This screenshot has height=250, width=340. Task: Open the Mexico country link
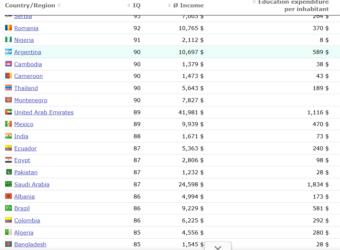tap(24, 124)
